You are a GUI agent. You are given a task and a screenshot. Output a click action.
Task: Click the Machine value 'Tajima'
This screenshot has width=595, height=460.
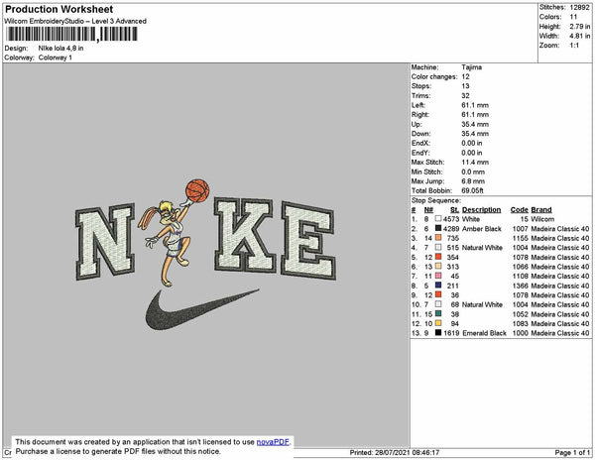coord(472,67)
